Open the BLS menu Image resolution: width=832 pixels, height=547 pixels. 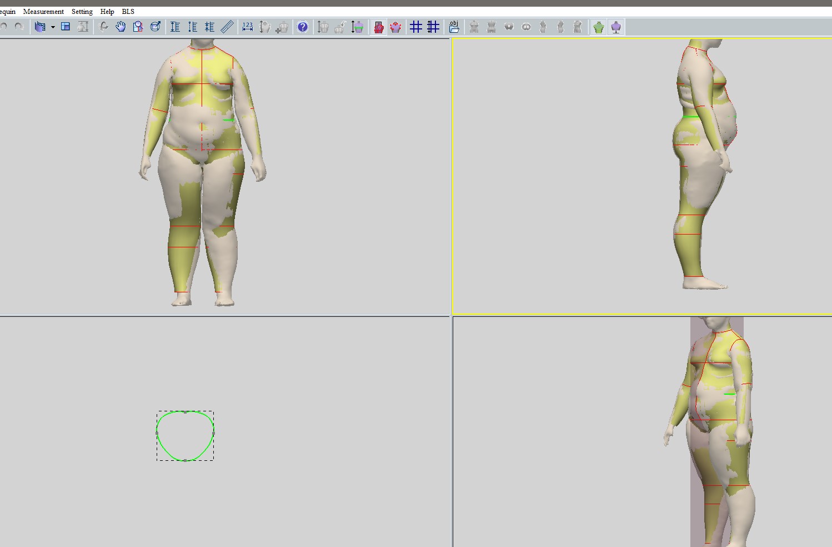pos(128,11)
